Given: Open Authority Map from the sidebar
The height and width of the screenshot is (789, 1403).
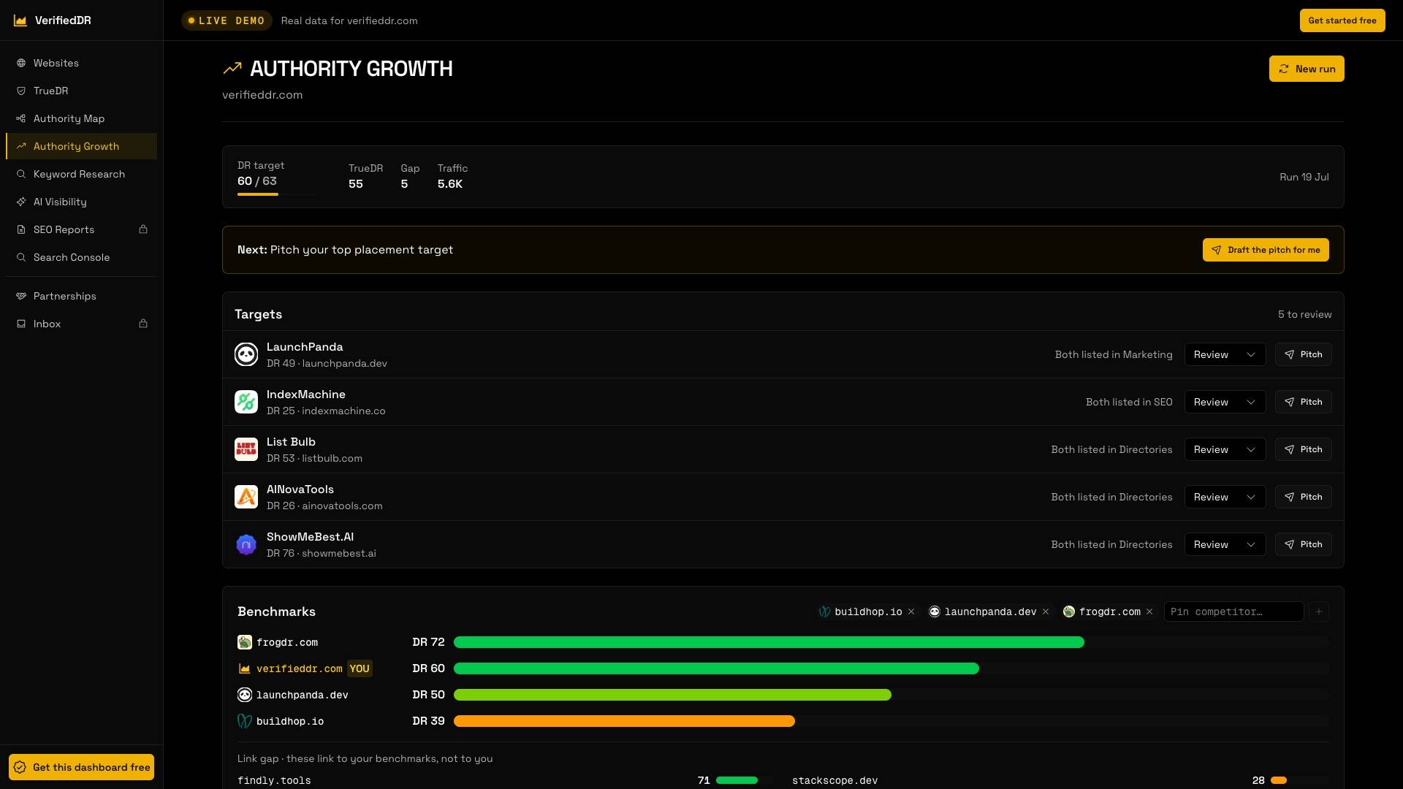Looking at the screenshot, I should tap(81, 118).
